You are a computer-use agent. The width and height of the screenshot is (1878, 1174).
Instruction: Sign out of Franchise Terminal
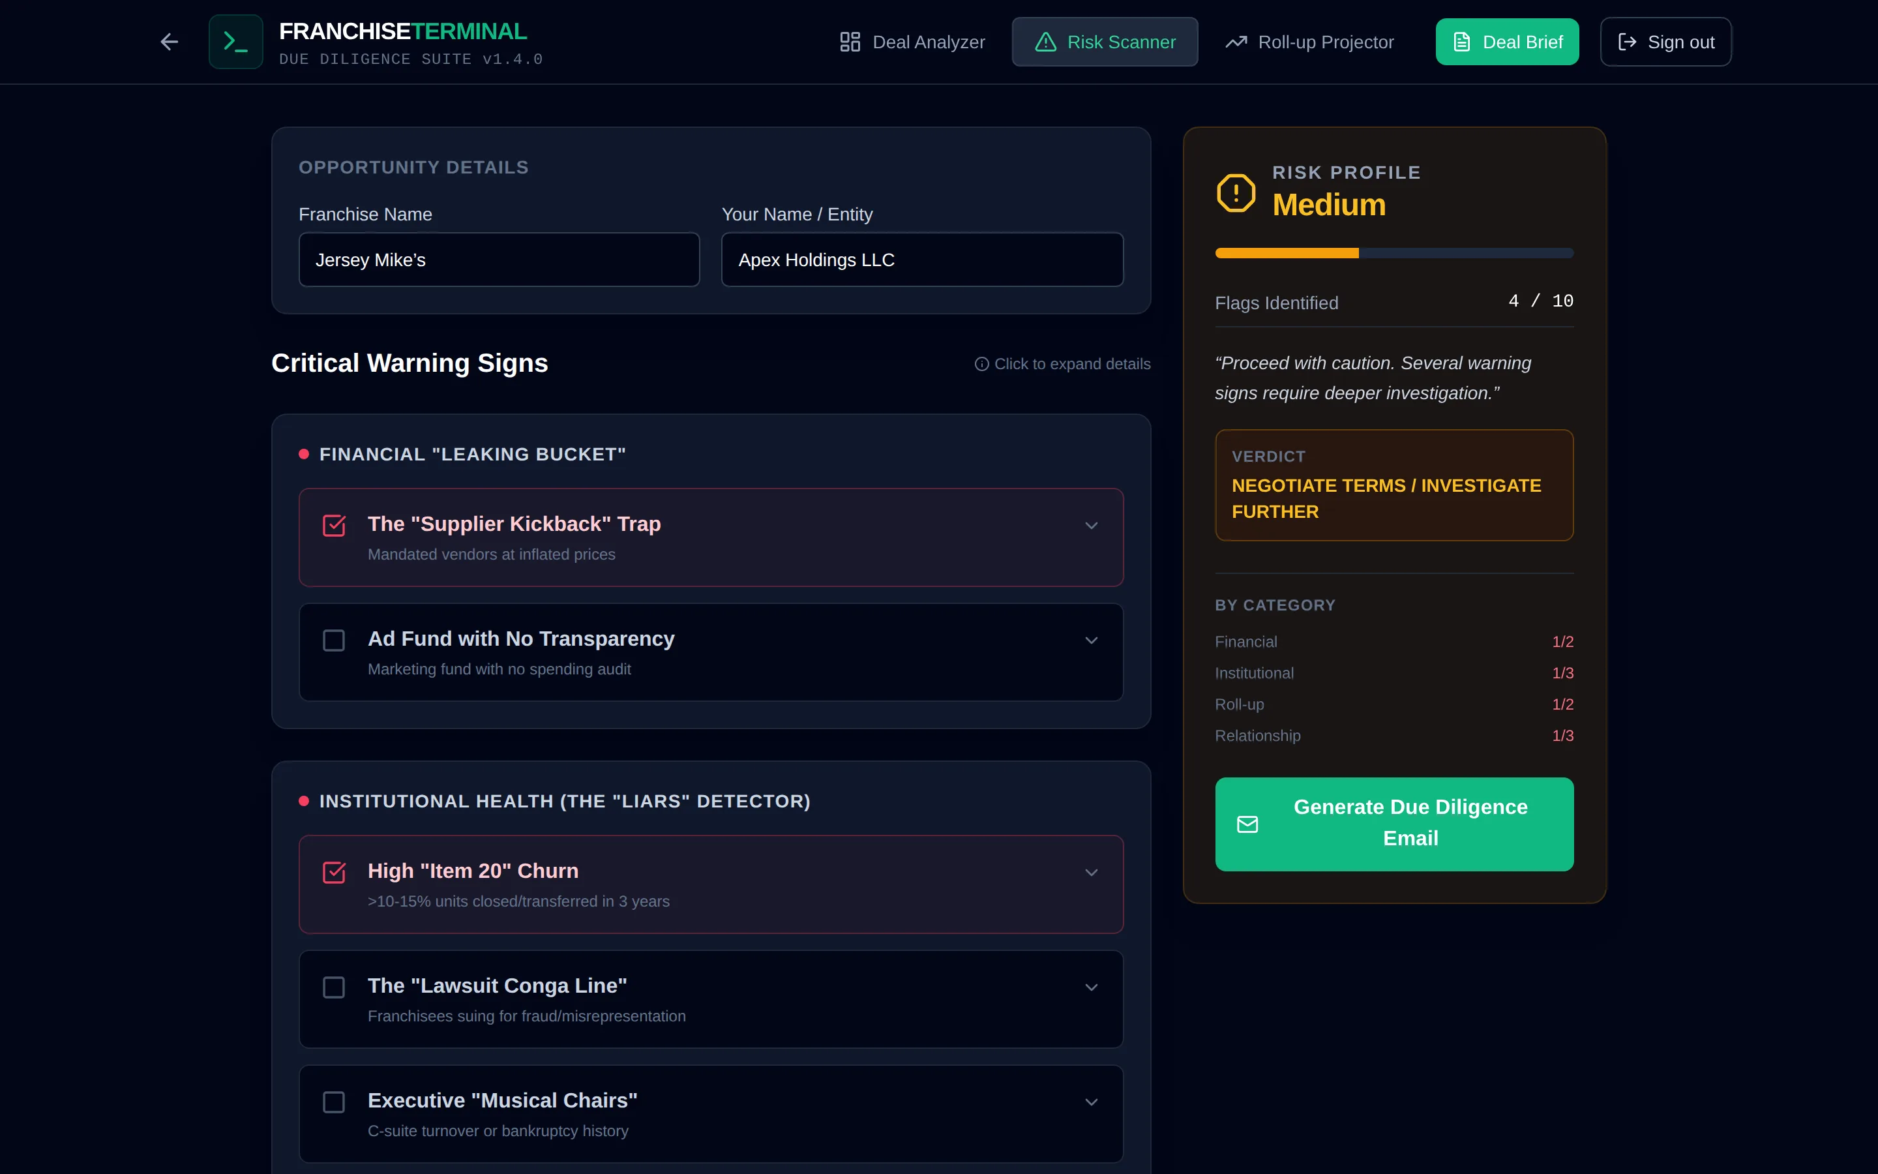tap(1665, 42)
